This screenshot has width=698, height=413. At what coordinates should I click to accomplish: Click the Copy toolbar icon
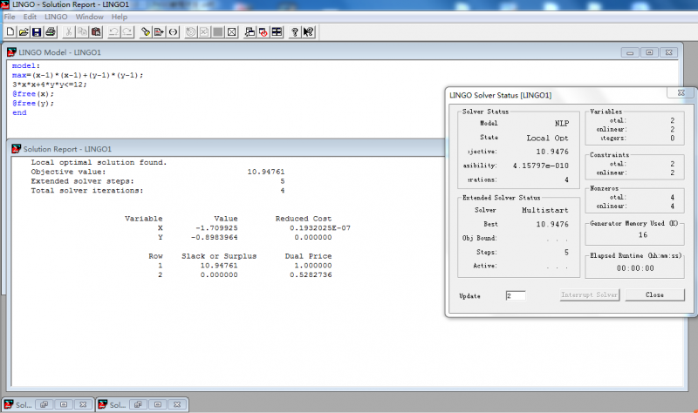click(82, 32)
